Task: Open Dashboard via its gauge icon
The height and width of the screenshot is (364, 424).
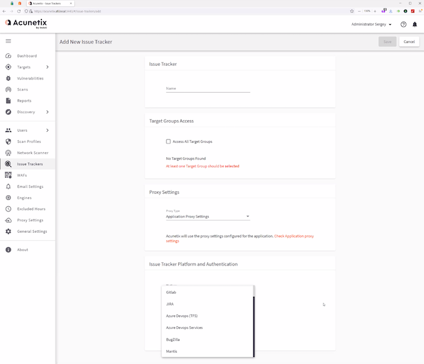Action: point(8,56)
